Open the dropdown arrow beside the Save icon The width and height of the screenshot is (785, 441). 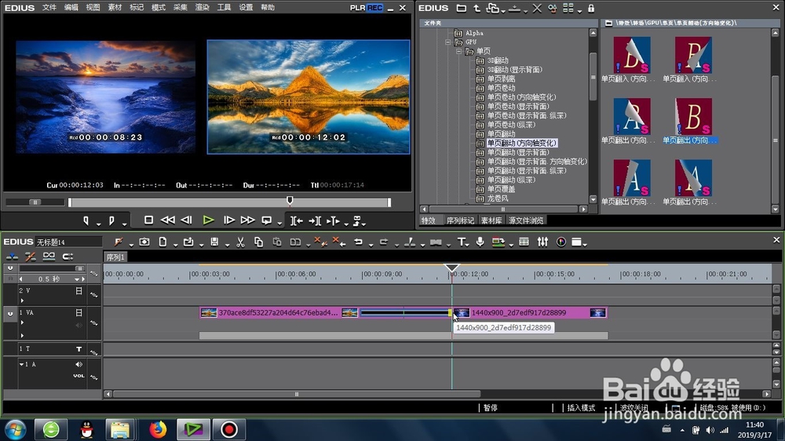pyautogui.click(x=227, y=245)
